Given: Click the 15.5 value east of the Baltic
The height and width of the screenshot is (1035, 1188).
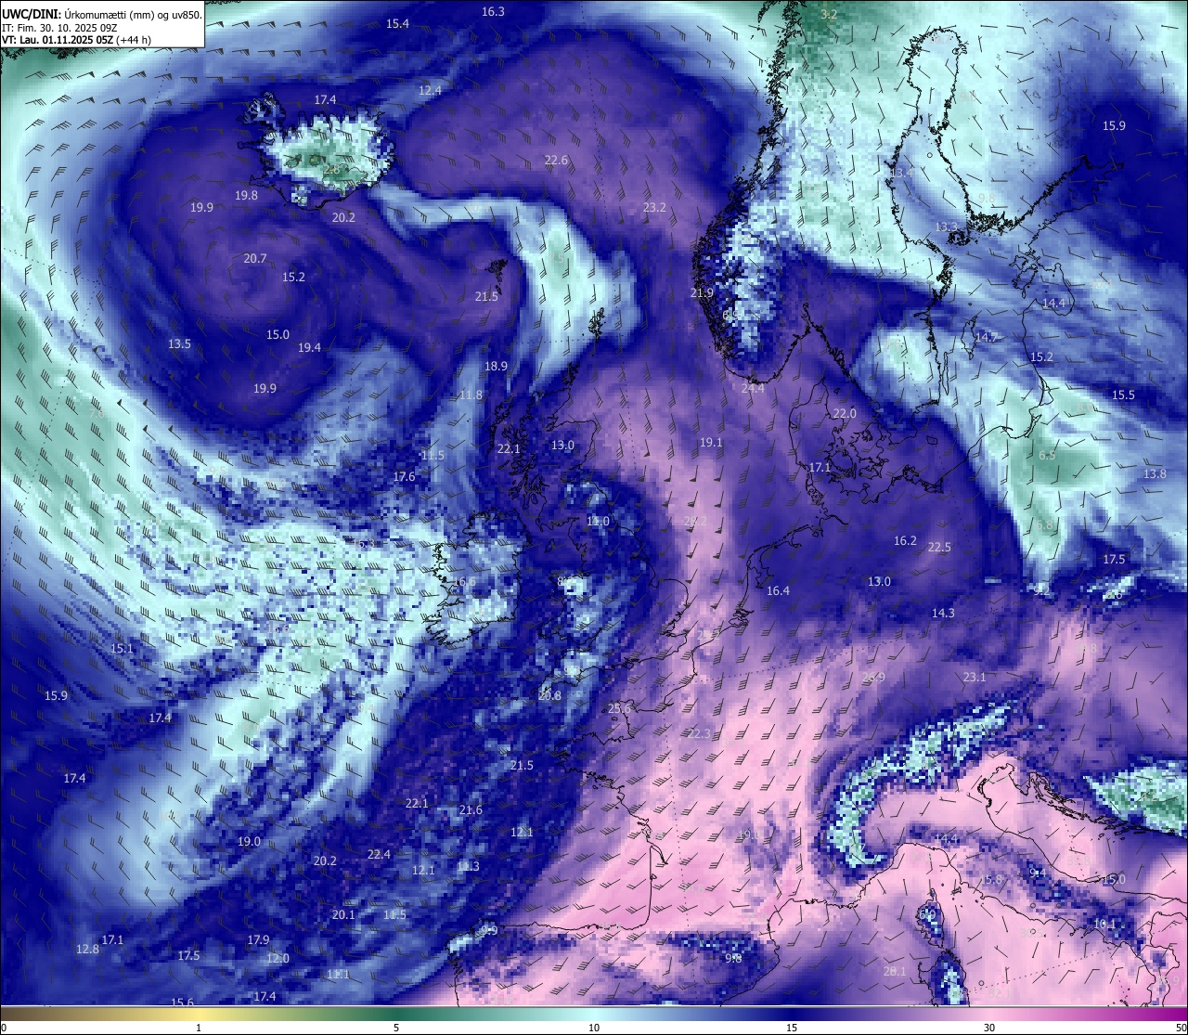Looking at the screenshot, I should (1123, 395).
